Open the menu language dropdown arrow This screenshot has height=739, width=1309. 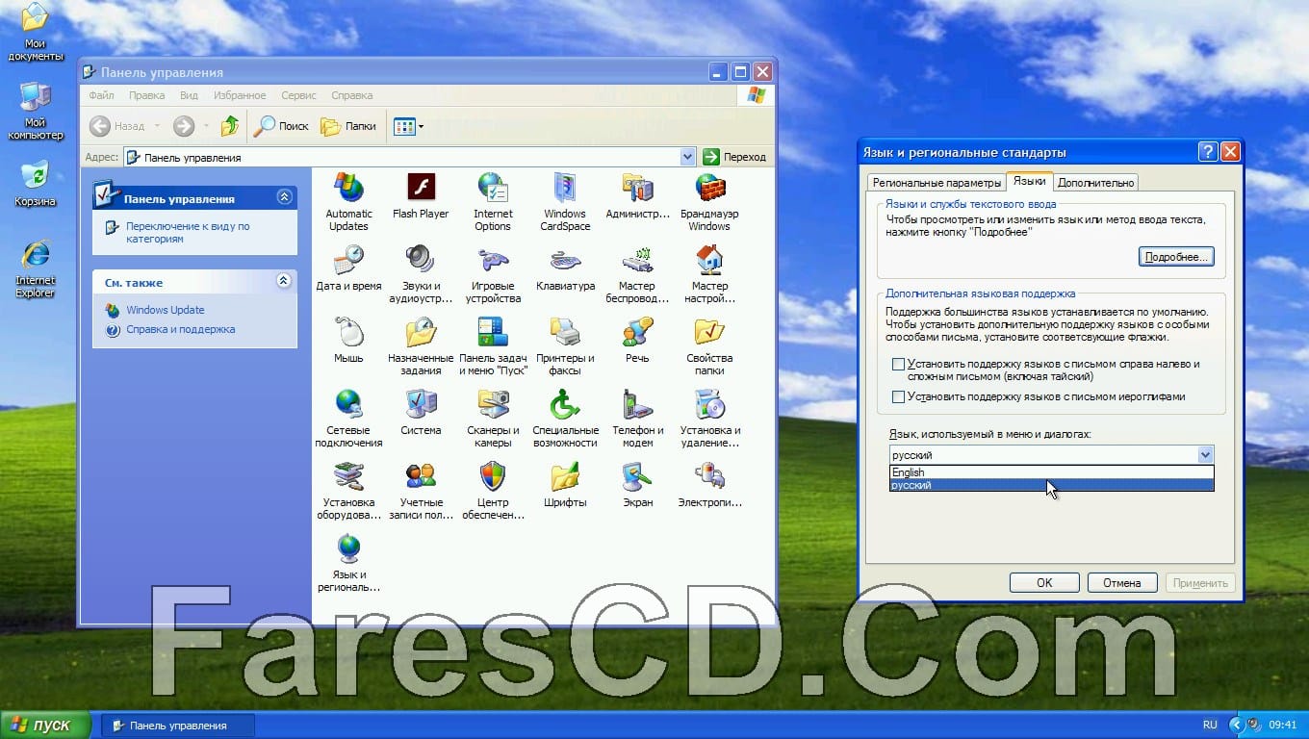point(1205,455)
